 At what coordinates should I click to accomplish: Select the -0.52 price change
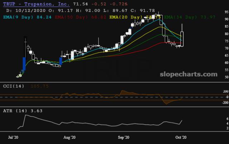pyautogui.click(x=99, y=4)
